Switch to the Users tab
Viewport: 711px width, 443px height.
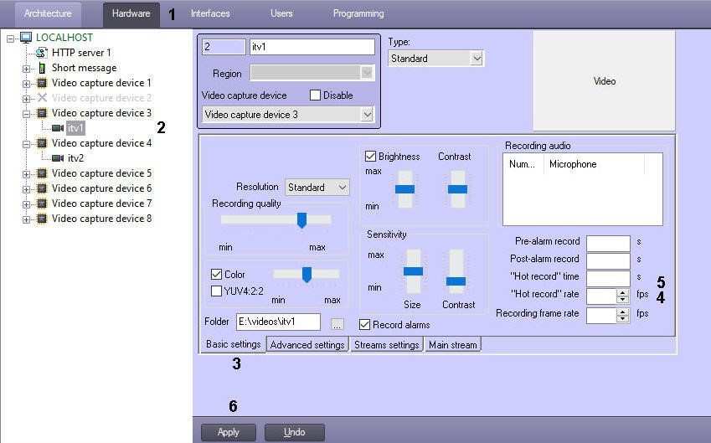tap(281, 13)
